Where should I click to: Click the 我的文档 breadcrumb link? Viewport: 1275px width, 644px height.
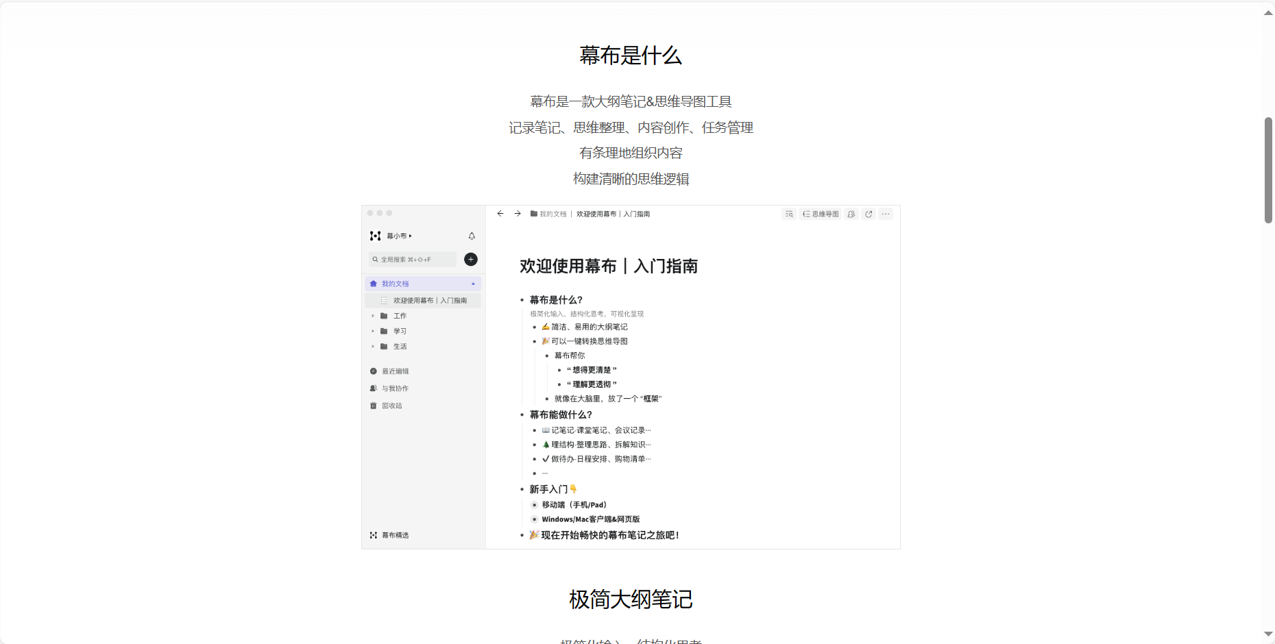click(x=552, y=214)
